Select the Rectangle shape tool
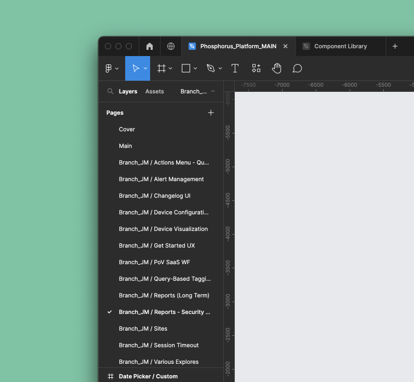 coord(186,69)
